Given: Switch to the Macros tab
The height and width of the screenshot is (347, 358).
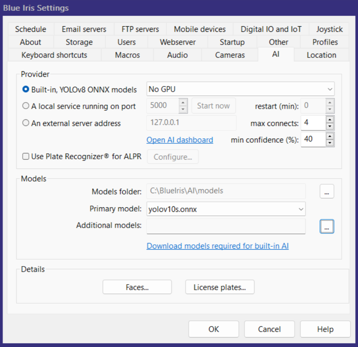Looking at the screenshot, I should click(x=127, y=55).
